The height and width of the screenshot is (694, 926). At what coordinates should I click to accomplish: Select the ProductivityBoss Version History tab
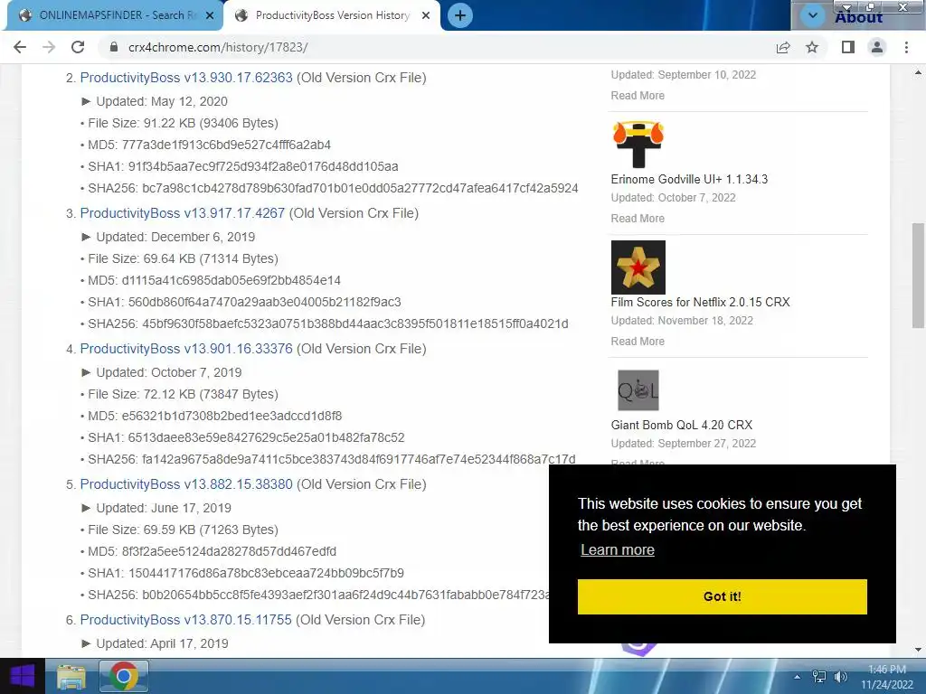(x=332, y=15)
